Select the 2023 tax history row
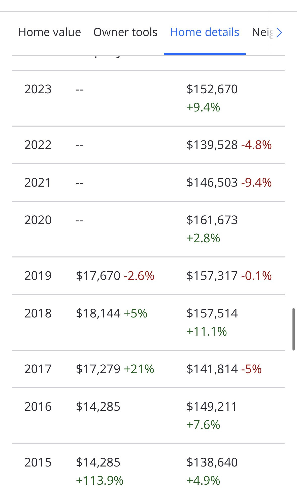The image size is (297, 496). (x=148, y=98)
